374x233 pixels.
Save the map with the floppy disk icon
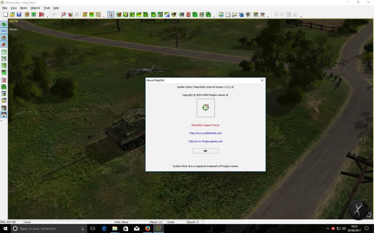point(19,15)
